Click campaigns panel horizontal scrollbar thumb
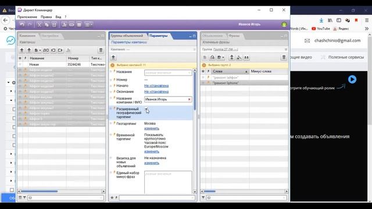Viewport: 372px width, 209px height. (39, 191)
